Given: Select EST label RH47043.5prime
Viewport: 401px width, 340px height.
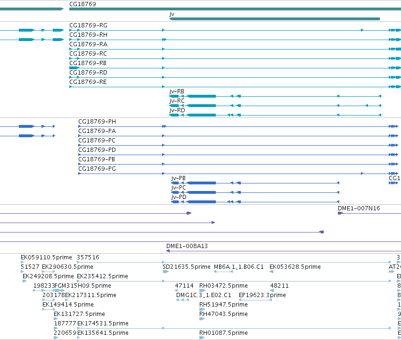Looking at the screenshot, I should tap(223, 314).
